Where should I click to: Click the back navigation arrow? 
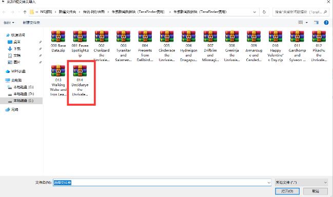tap(4, 12)
